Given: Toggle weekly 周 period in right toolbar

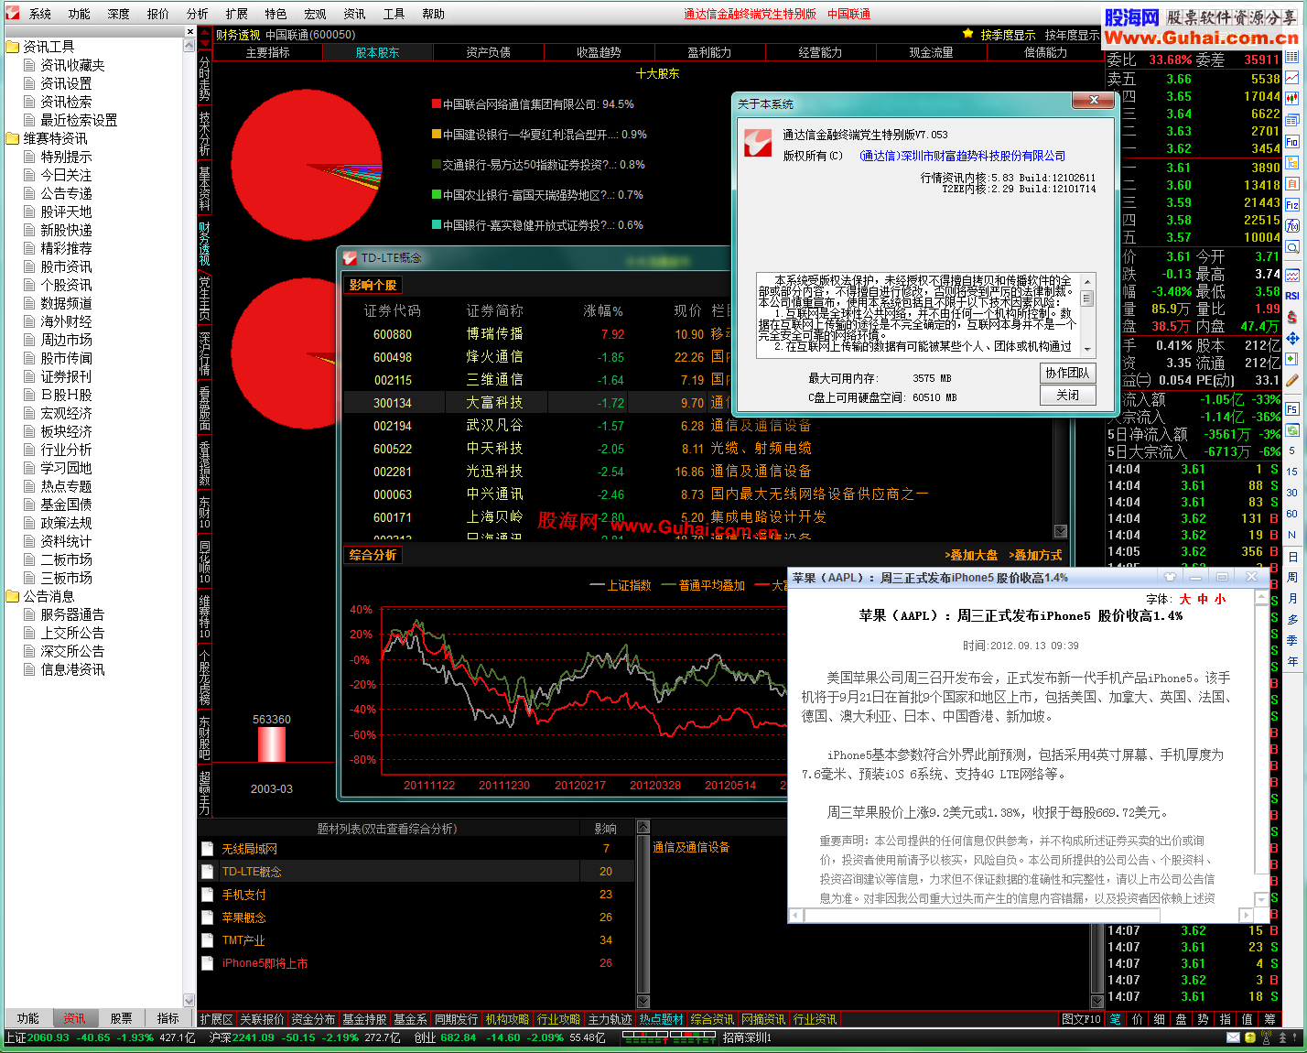Looking at the screenshot, I should (1292, 578).
